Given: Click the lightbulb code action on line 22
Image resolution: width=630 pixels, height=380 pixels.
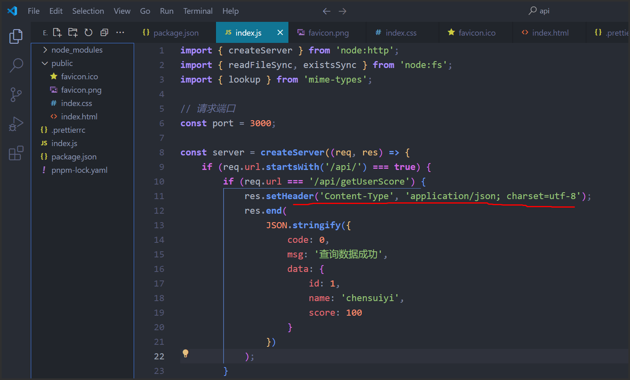Looking at the screenshot, I should pos(186,353).
